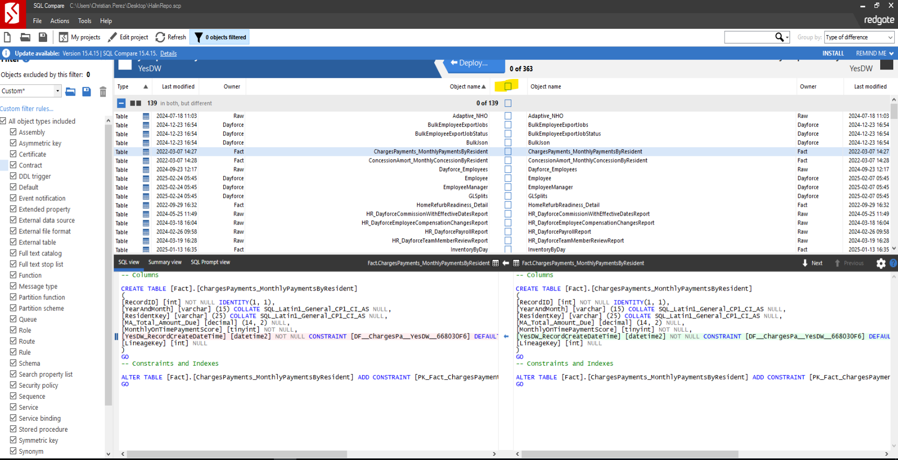The width and height of the screenshot is (898, 460).
Task: Open the REMIND ME dropdown
Action: tap(874, 53)
